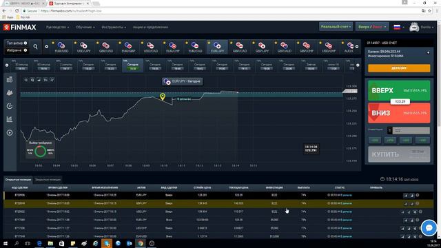Click the КУПИТЬ button
The image size is (441, 248).
click(x=399, y=154)
